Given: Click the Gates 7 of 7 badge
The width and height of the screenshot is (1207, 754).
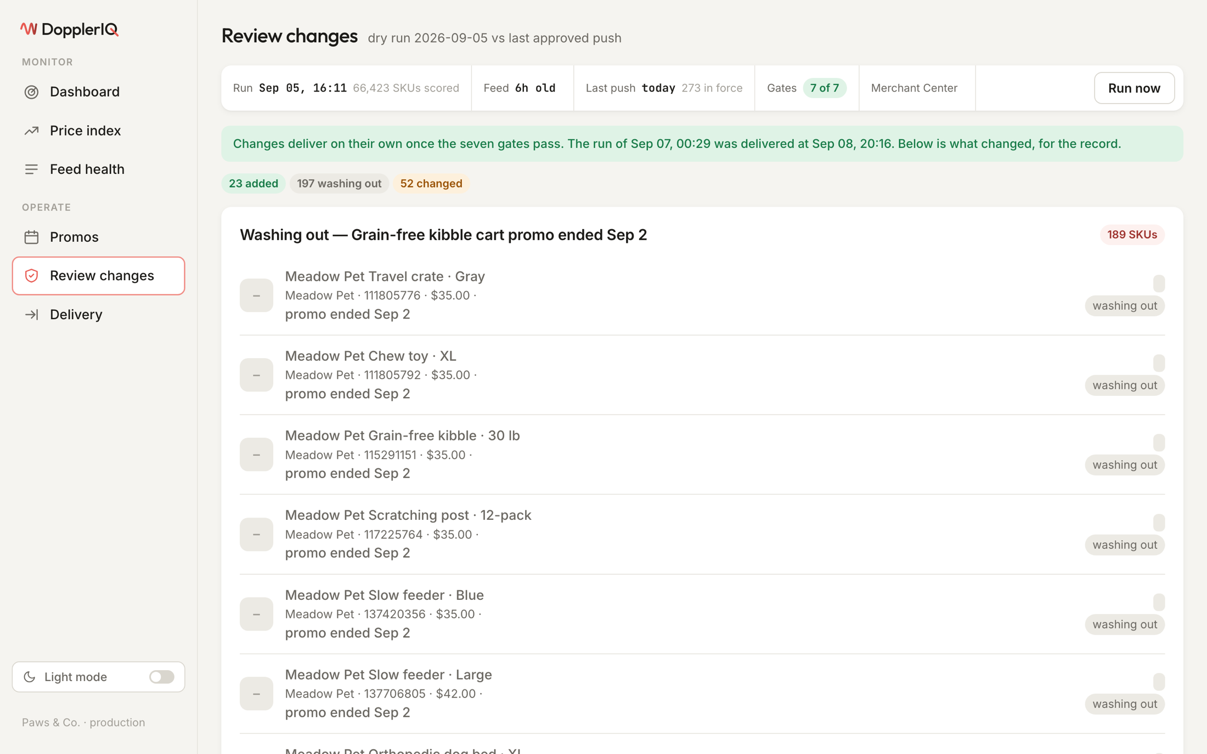Looking at the screenshot, I should coord(825,88).
